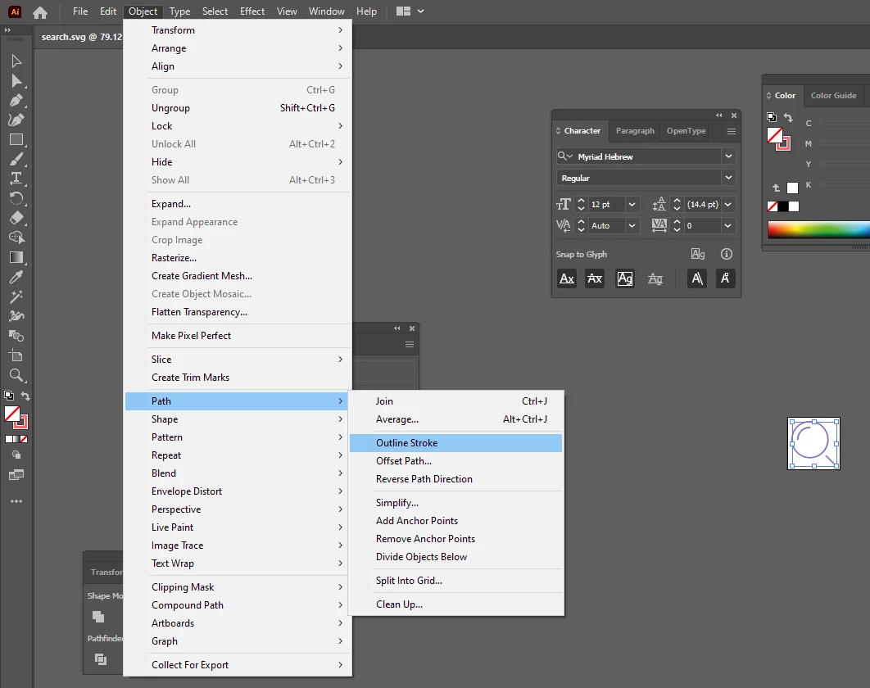Select the Rotate tool
Image resolution: width=870 pixels, height=688 pixels.
[x=16, y=198]
